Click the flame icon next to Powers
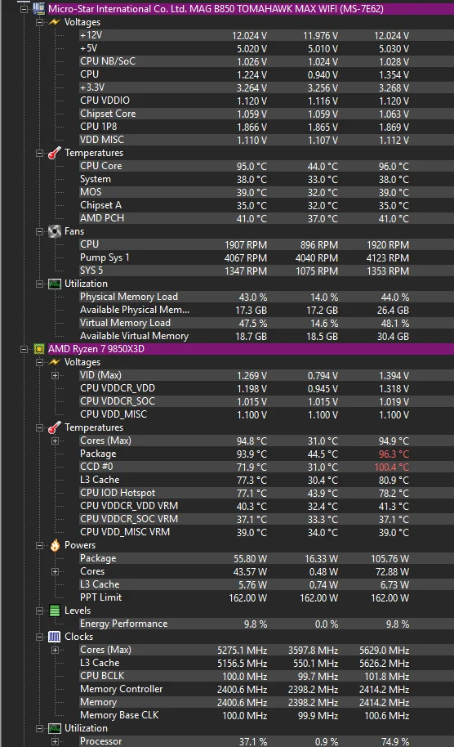The image size is (454, 747). pos(55,545)
